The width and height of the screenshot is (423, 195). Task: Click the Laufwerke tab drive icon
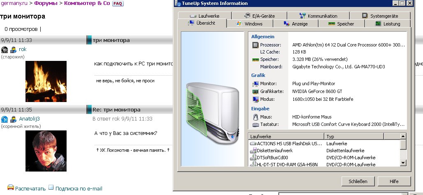(193, 16)
